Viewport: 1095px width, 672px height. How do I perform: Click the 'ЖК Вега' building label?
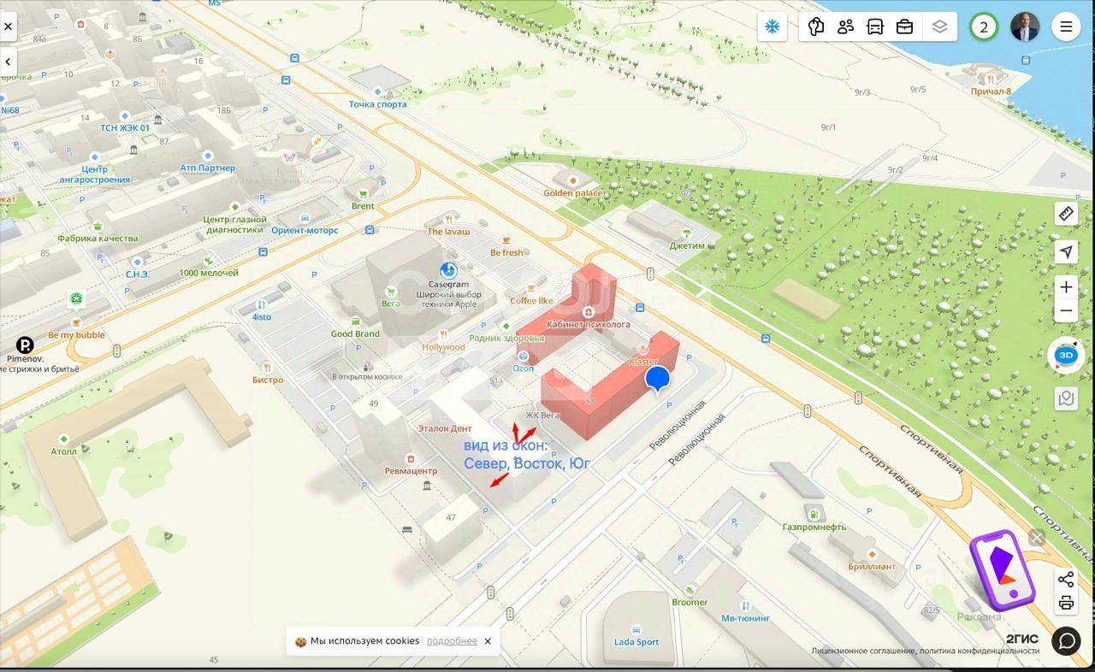542,416
